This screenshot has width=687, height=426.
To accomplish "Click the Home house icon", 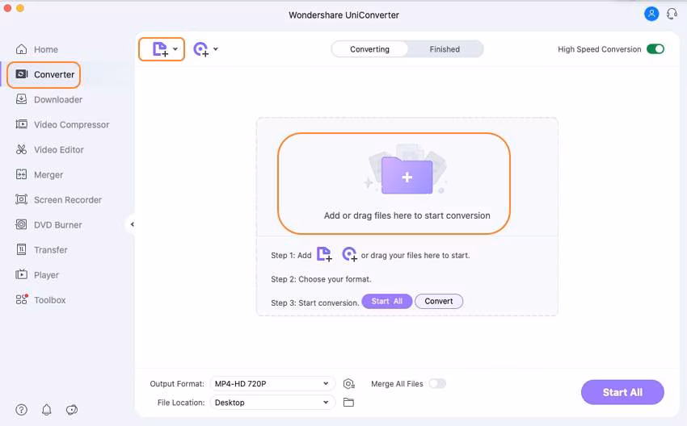I will pos(21,49).
